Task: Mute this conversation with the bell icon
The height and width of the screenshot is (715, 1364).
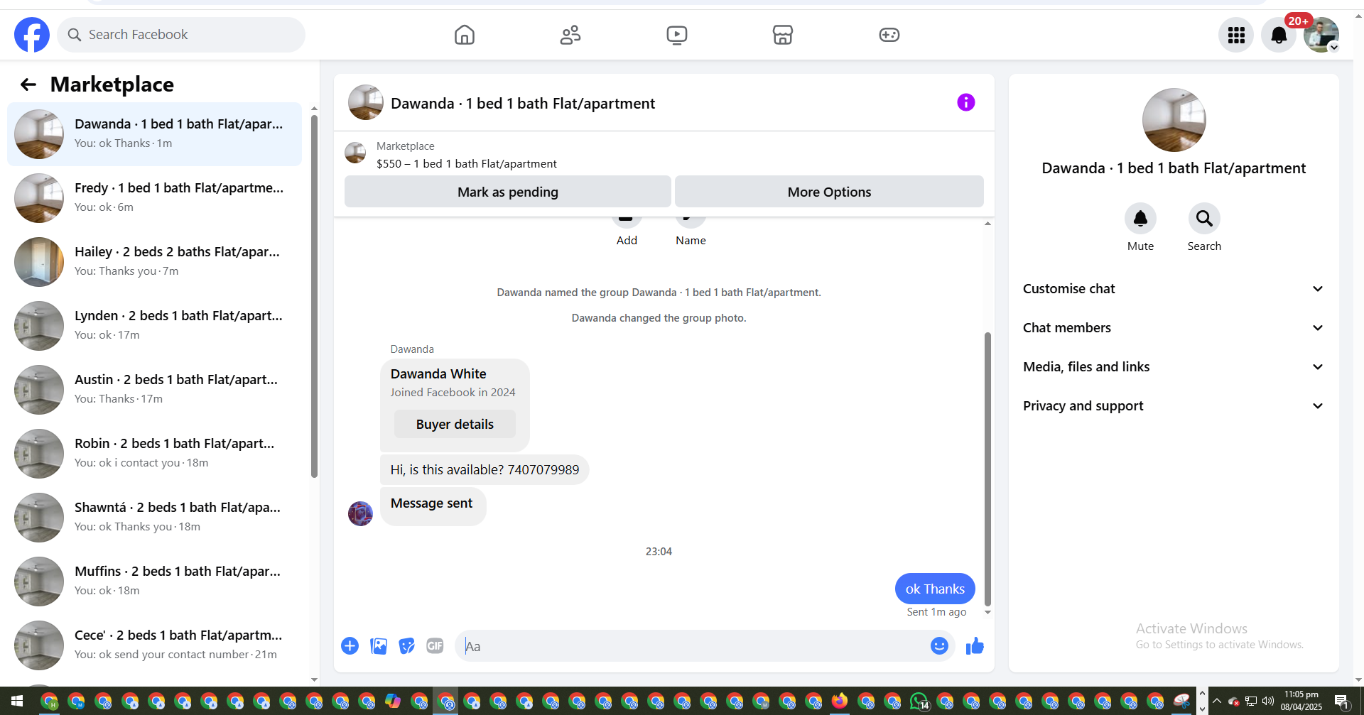Action: pos(1140,219)
